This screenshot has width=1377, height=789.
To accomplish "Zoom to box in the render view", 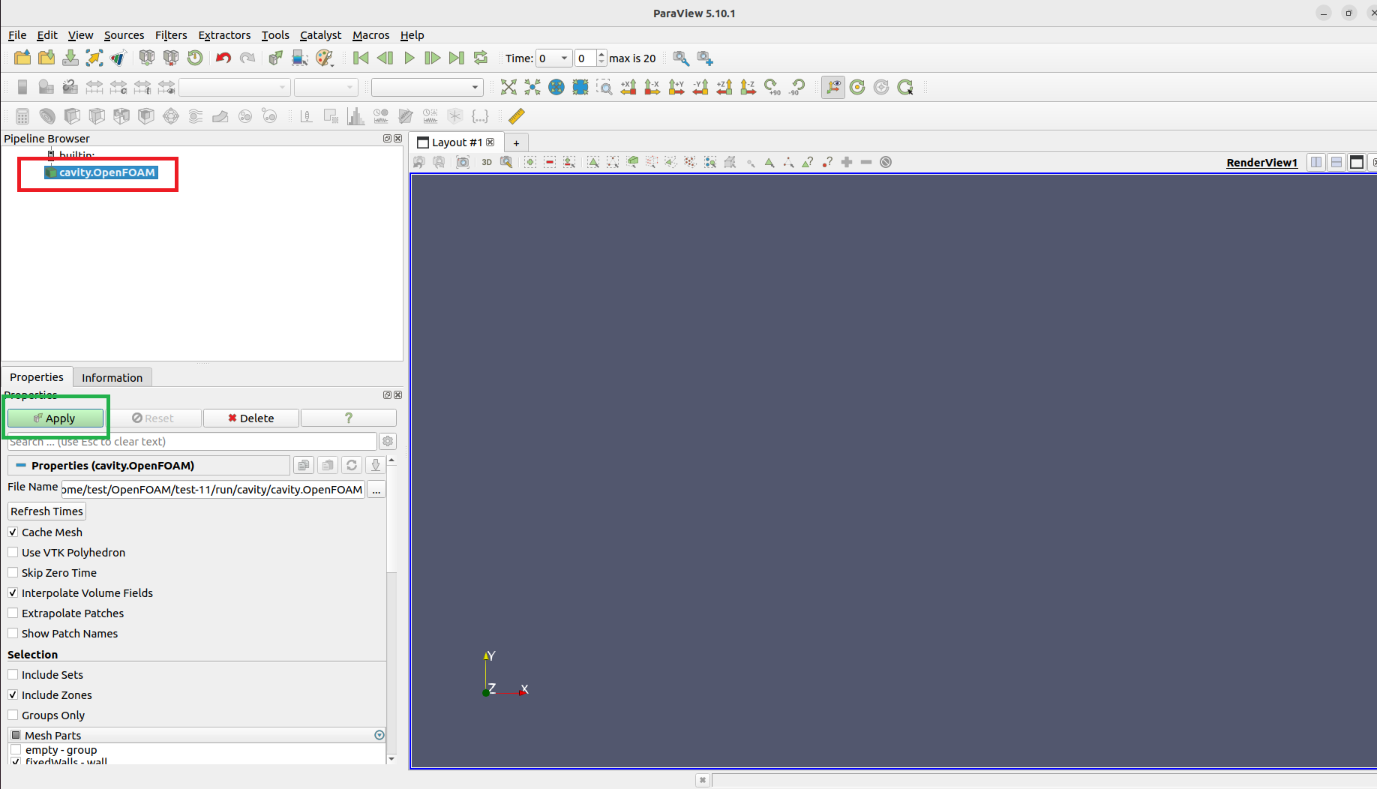I will pos(605,87).
